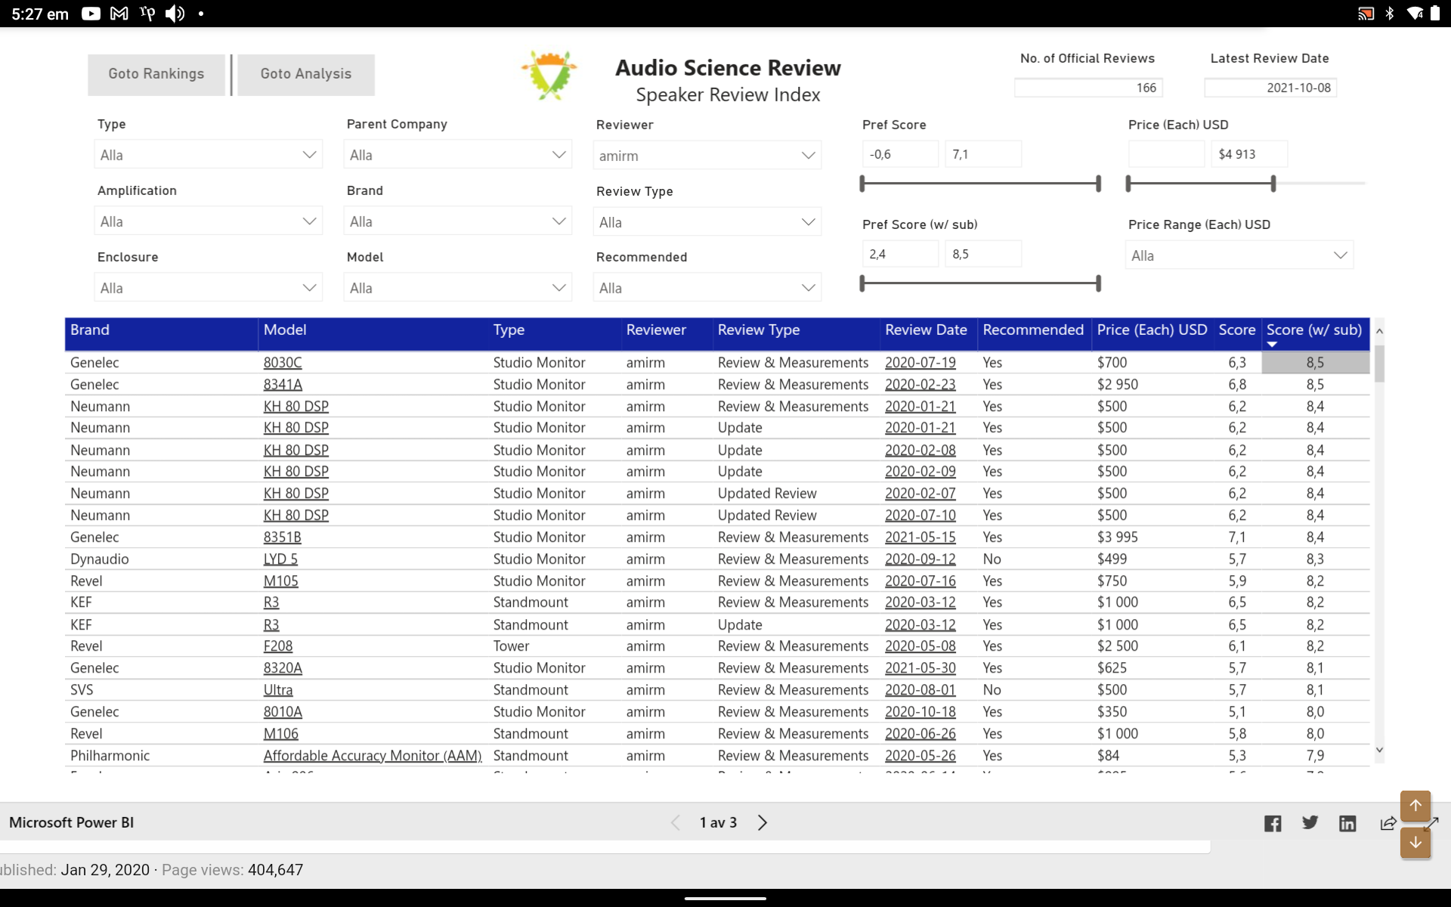Share report on LinkedIn icon

click(x=1347, y=823)
